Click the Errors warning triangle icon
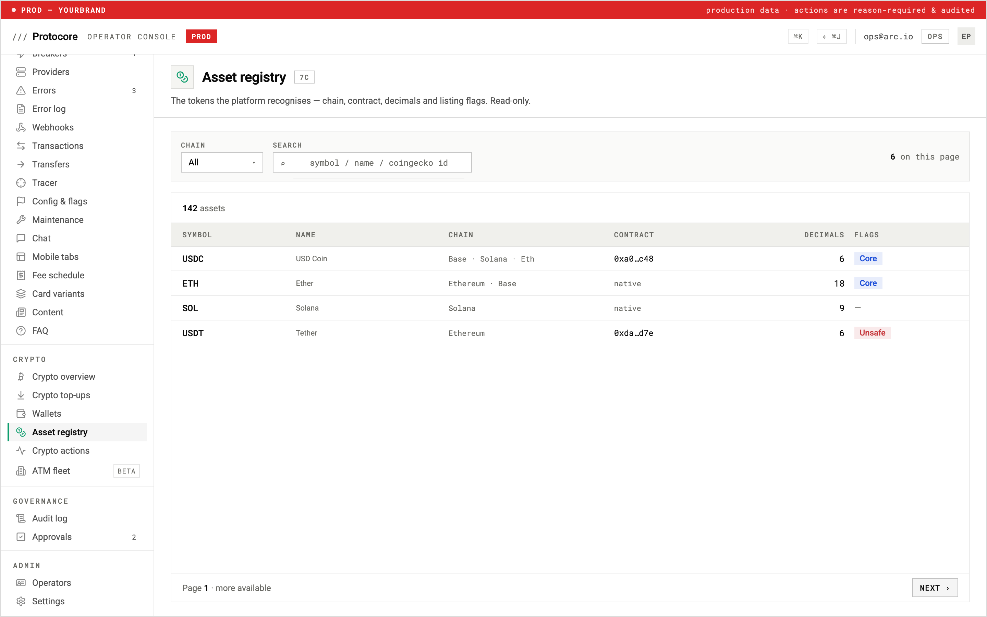987x617 pixels. [21, 90]
